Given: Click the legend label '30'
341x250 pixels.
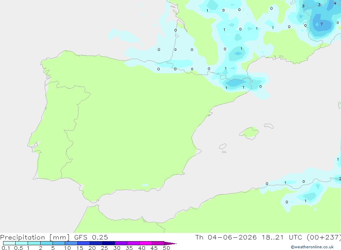Looking at the screenshot, I should [x=117, y=248].
